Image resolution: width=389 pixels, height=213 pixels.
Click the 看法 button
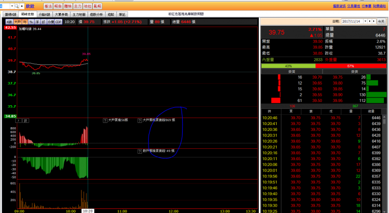[x=48, y=6]
